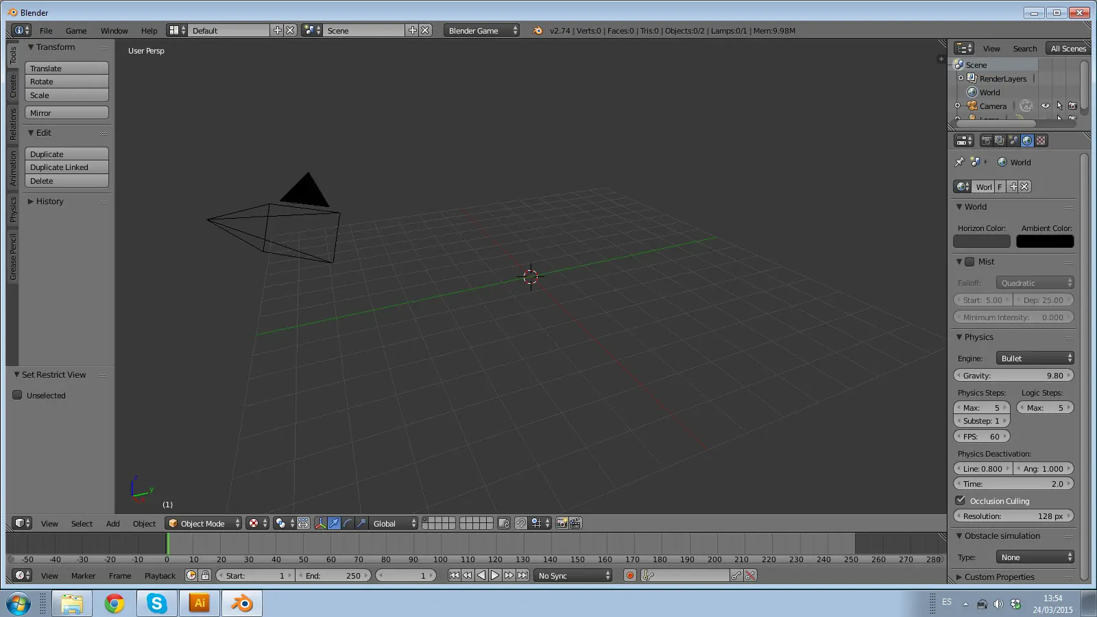Viewport: 1097px width, 617px height.
Task: Toggle Camera visibility eye in outliner
Action: (x=1046, y=106)
